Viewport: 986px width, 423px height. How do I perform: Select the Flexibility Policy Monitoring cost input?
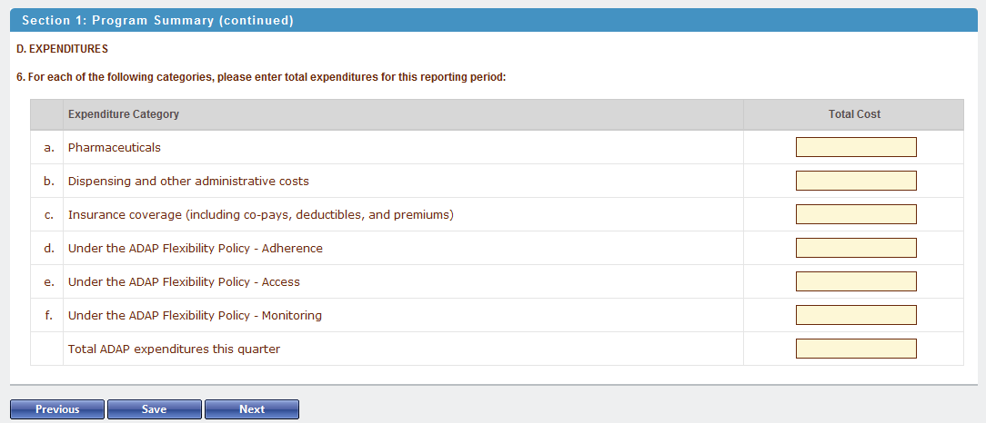(x=856, y=315)
